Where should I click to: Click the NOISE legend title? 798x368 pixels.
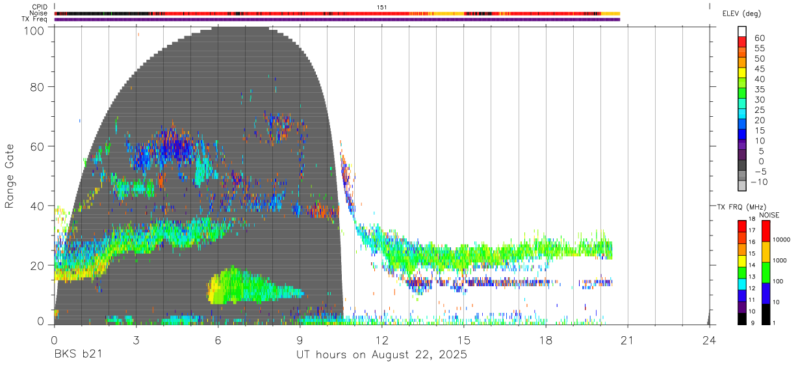tap(769, 215)
